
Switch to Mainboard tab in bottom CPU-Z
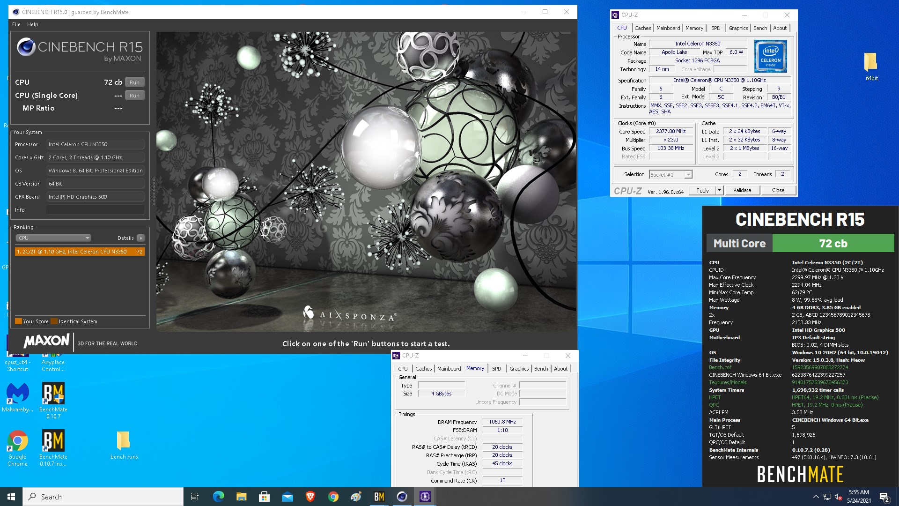pyautogui.click(x=449, y=369)
